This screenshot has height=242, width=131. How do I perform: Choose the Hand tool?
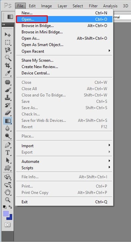[x=8, y=192]
